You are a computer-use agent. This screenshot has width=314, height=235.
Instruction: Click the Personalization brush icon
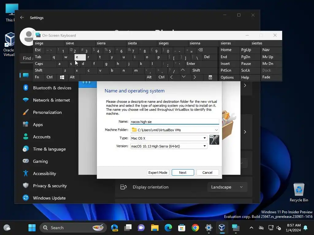(26, 112)
